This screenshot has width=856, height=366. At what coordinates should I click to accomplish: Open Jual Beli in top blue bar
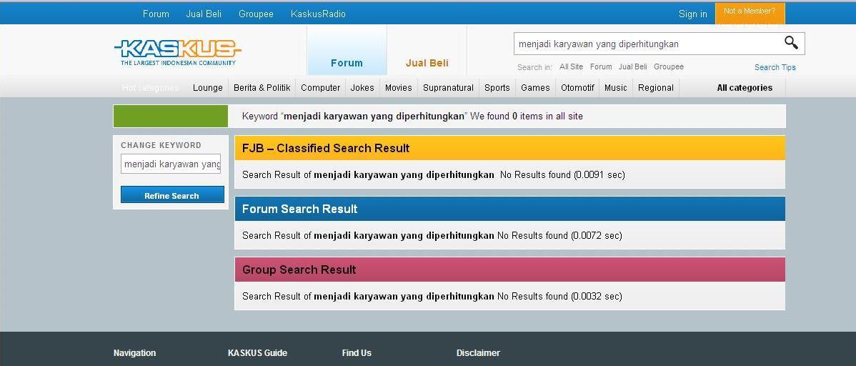(204, 14)
